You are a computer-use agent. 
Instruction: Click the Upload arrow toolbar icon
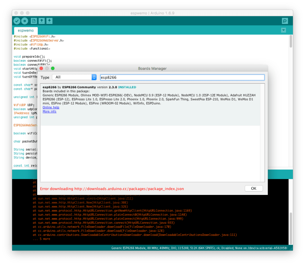coord(25,21)
